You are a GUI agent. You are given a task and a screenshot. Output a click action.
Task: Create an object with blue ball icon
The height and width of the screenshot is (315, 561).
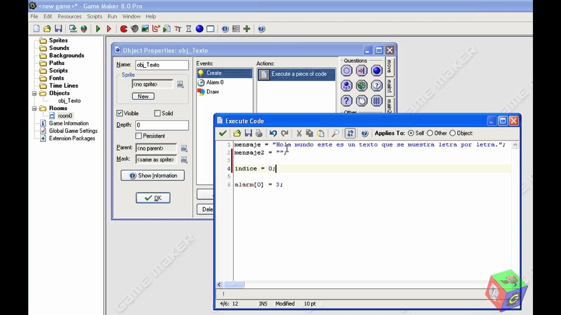coord(199,29)
